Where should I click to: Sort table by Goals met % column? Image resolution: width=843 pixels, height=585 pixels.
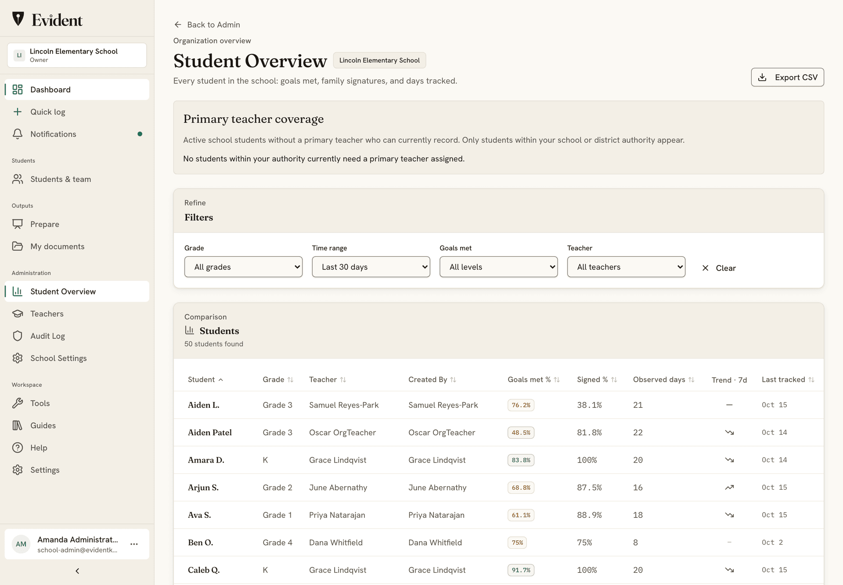533,380
